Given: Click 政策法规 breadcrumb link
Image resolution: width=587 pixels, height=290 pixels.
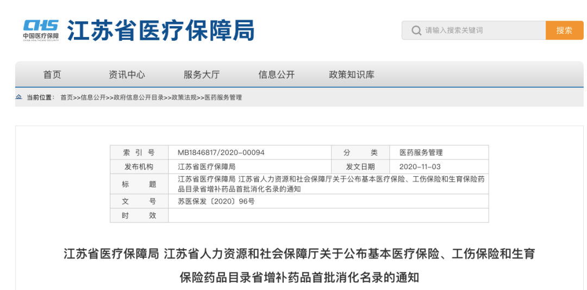Looking at the screenshot, I should click(x=184, y=97).
